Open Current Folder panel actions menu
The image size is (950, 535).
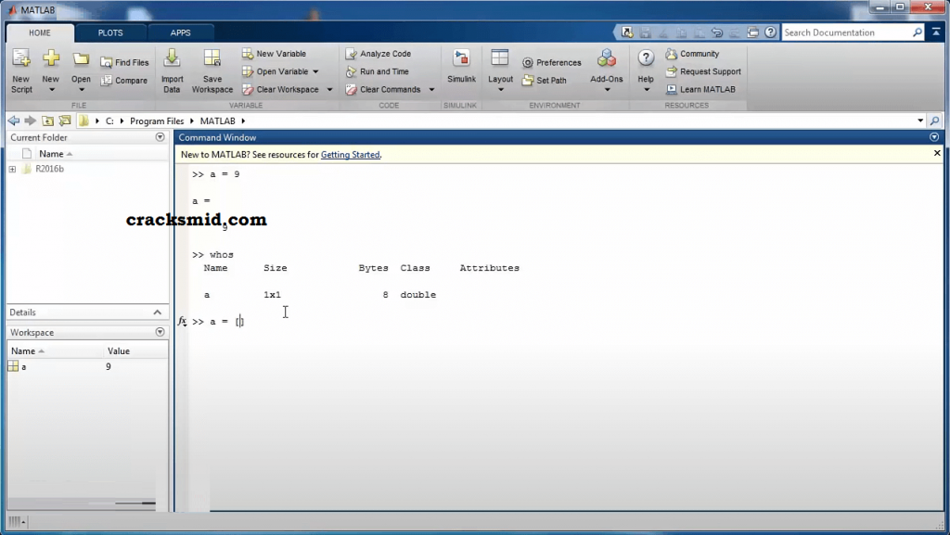pos(160,137)
